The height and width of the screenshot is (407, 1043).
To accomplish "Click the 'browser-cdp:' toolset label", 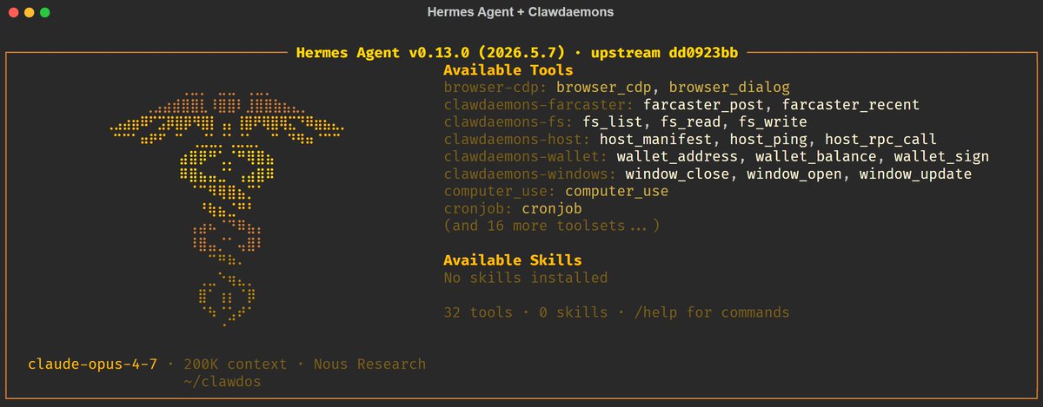I will point(495,88).
